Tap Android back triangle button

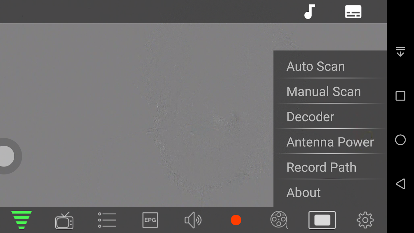[x=400, y=184]
